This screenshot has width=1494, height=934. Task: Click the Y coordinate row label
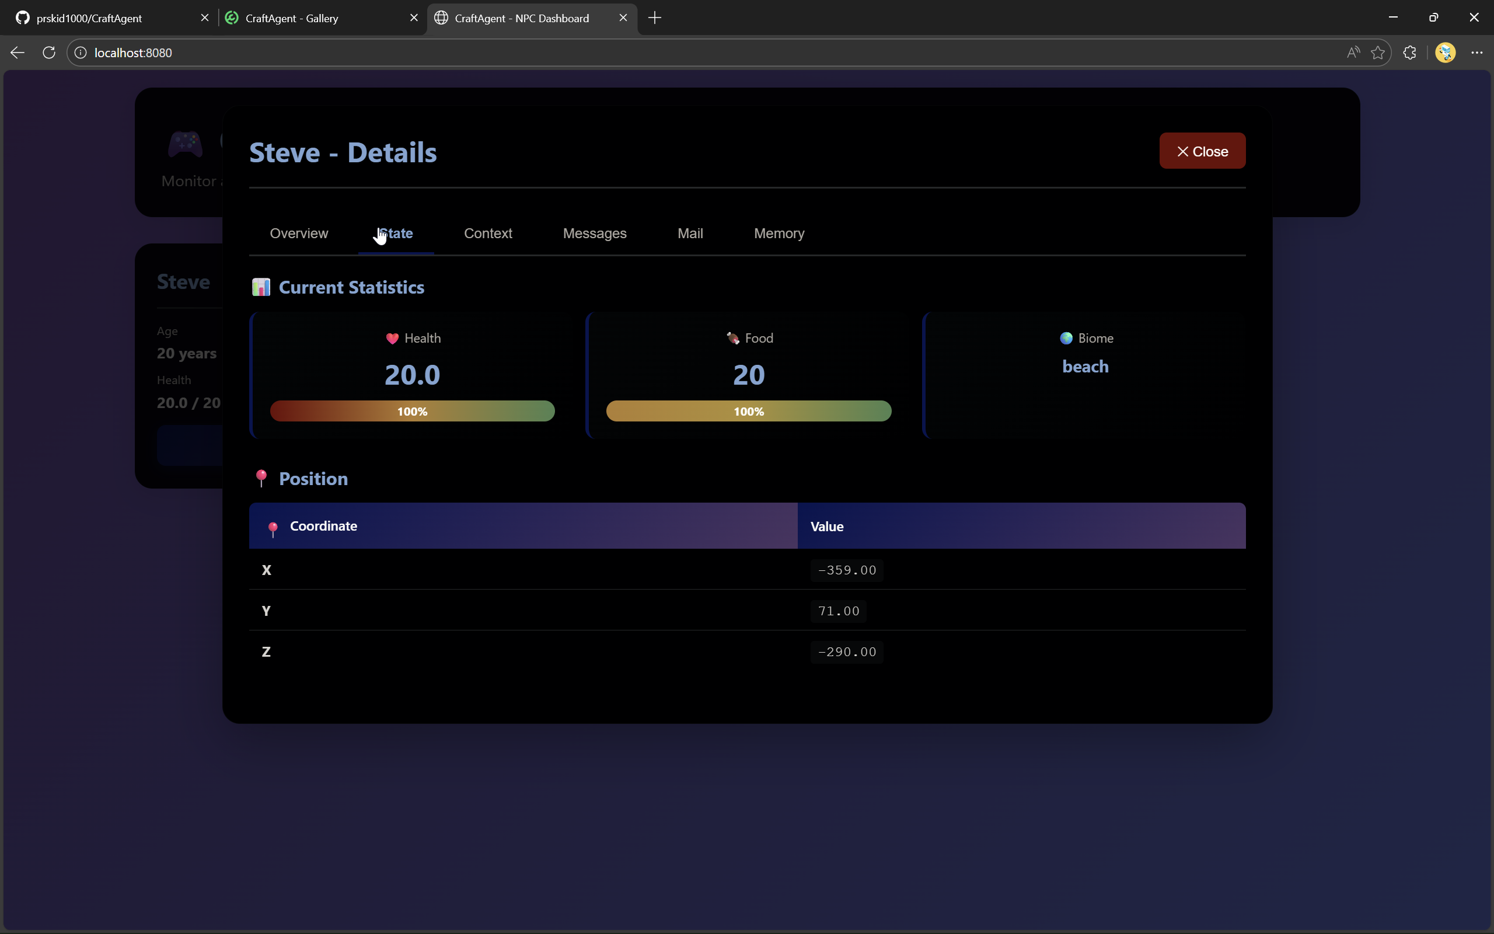pos(266,611)
